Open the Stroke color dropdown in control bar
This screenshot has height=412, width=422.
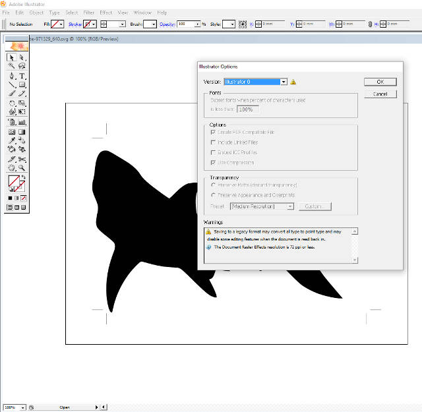[94, 24]
